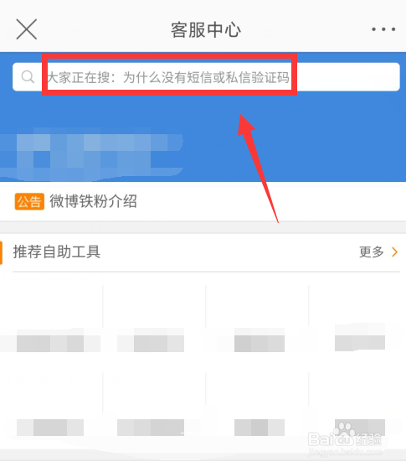
Task: Tap the blurred user info in the blue banner
Action: click(x=91, y=154)
